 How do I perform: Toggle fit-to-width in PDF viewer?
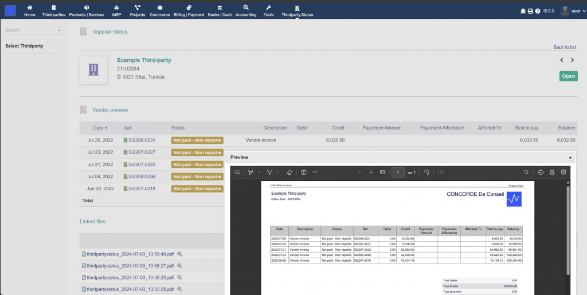click(382, 172)
